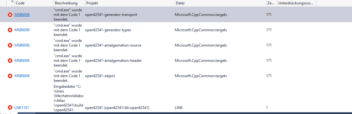The width and height of the screenshot is (352, 114).
Task: Sort by the Code column header
Action: [34, 3]
